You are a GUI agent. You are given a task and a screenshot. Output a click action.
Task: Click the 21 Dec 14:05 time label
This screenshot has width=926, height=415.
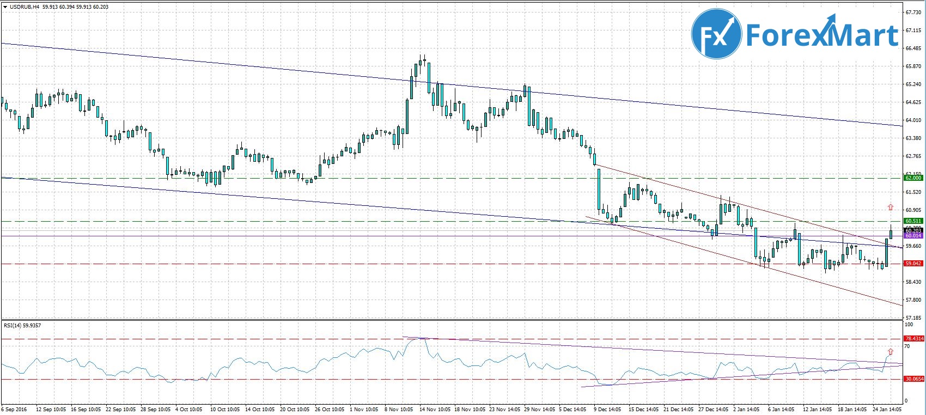click(679, 409)
